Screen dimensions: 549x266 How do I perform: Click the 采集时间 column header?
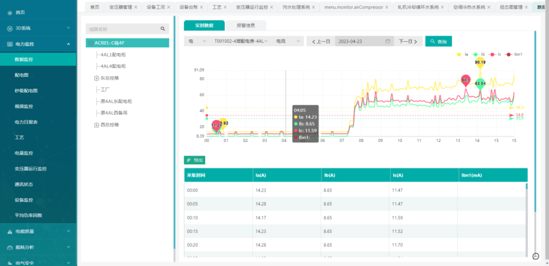(x=218, y=176)
